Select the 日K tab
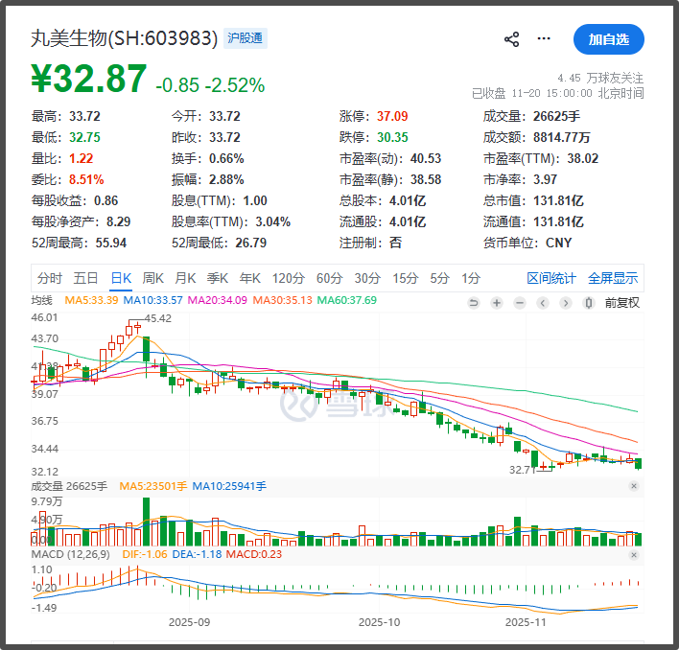The image size is (679, 650). coord(121,278)
